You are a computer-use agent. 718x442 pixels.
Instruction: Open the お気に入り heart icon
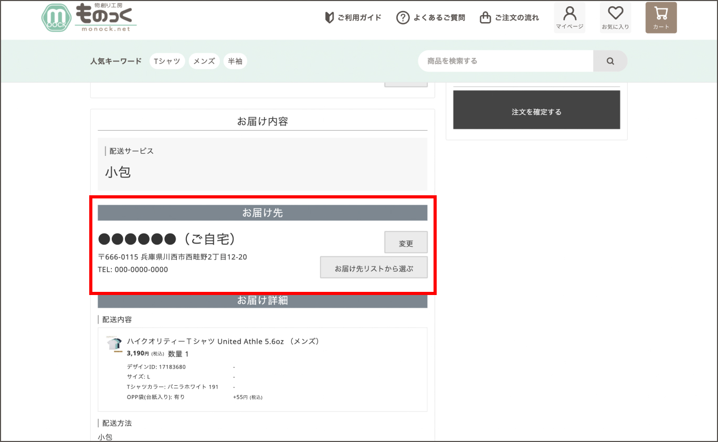pyautogui.click(x=615, y=17)
